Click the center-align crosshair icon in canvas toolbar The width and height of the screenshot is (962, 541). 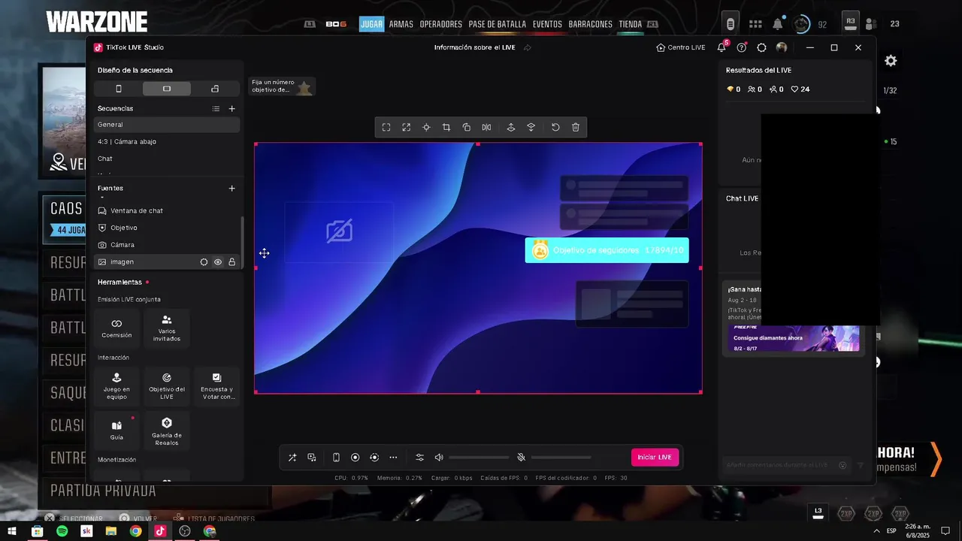click(426, 128)
